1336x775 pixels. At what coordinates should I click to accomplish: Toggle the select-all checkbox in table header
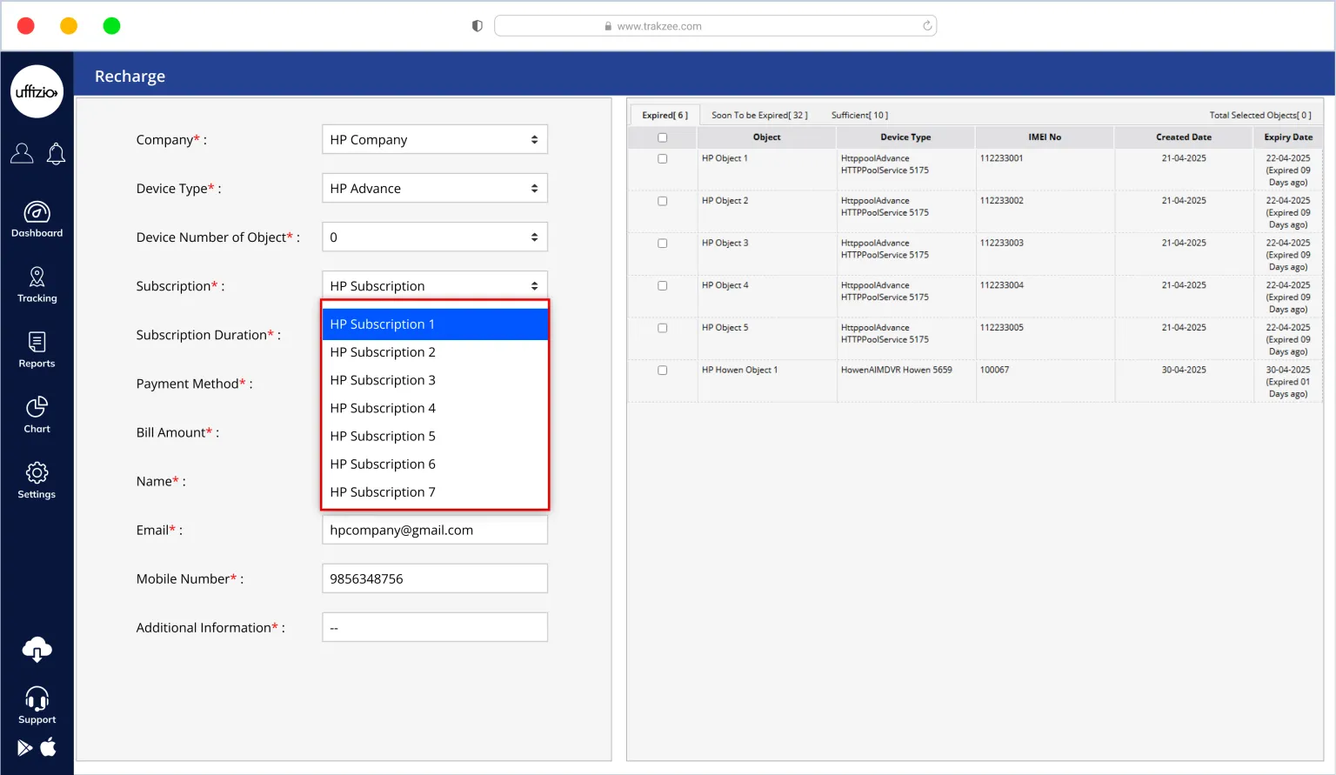(663, 137)
